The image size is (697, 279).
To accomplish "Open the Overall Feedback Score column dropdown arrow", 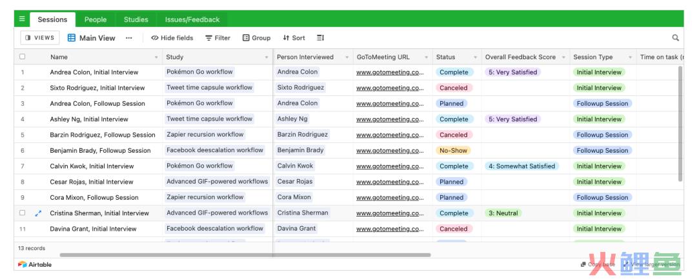I will coord(563,57).
